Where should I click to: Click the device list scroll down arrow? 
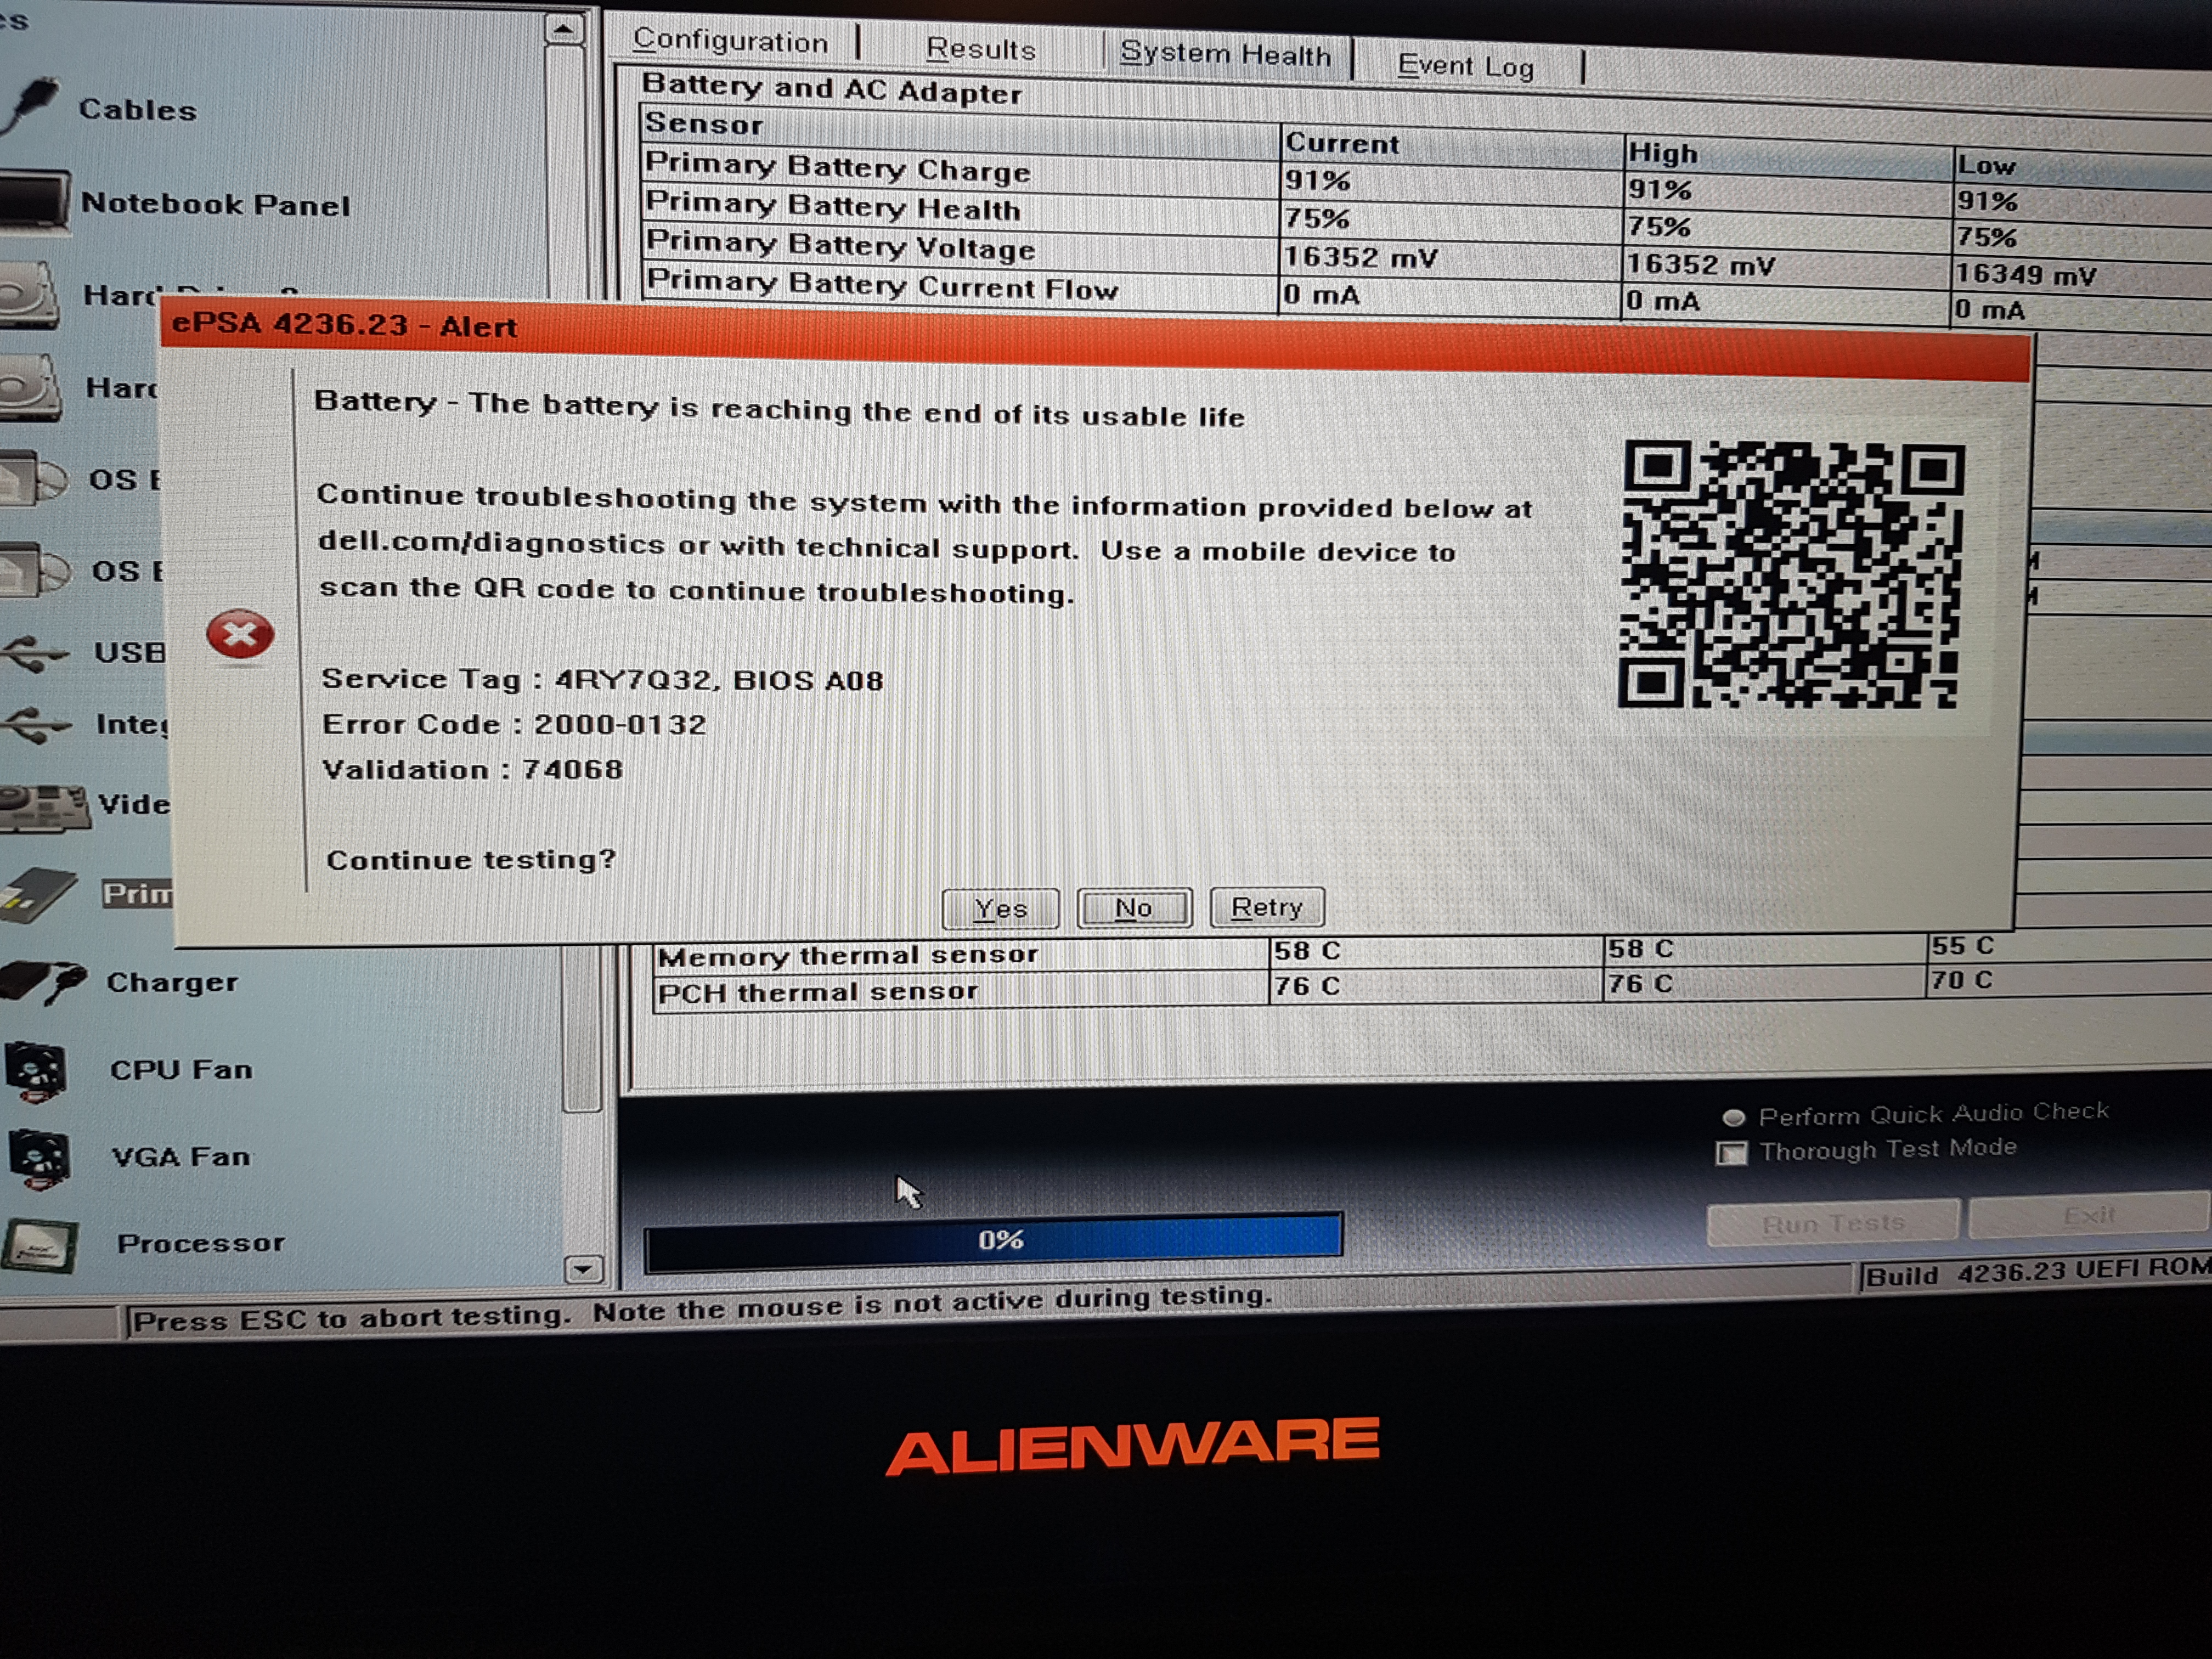[583, 1270]
